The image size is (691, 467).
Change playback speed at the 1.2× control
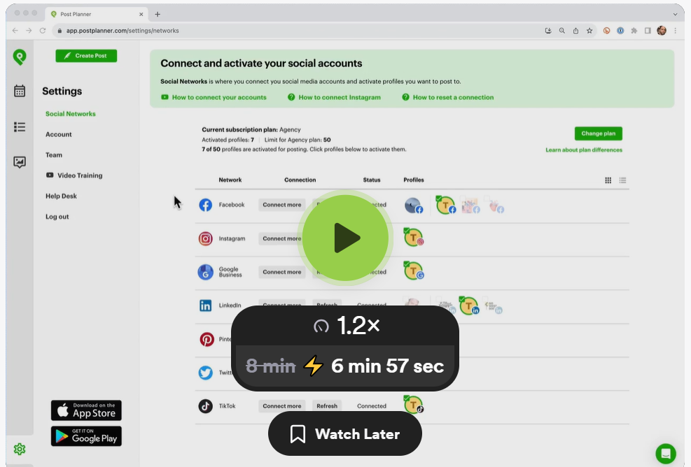(x=345, y=326)
